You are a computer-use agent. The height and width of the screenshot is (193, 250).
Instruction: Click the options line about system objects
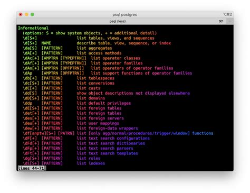[90, 33]
